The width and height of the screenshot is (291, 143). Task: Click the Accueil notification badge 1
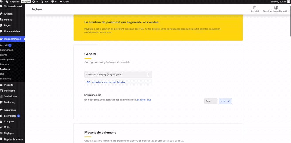pos(10,45)
